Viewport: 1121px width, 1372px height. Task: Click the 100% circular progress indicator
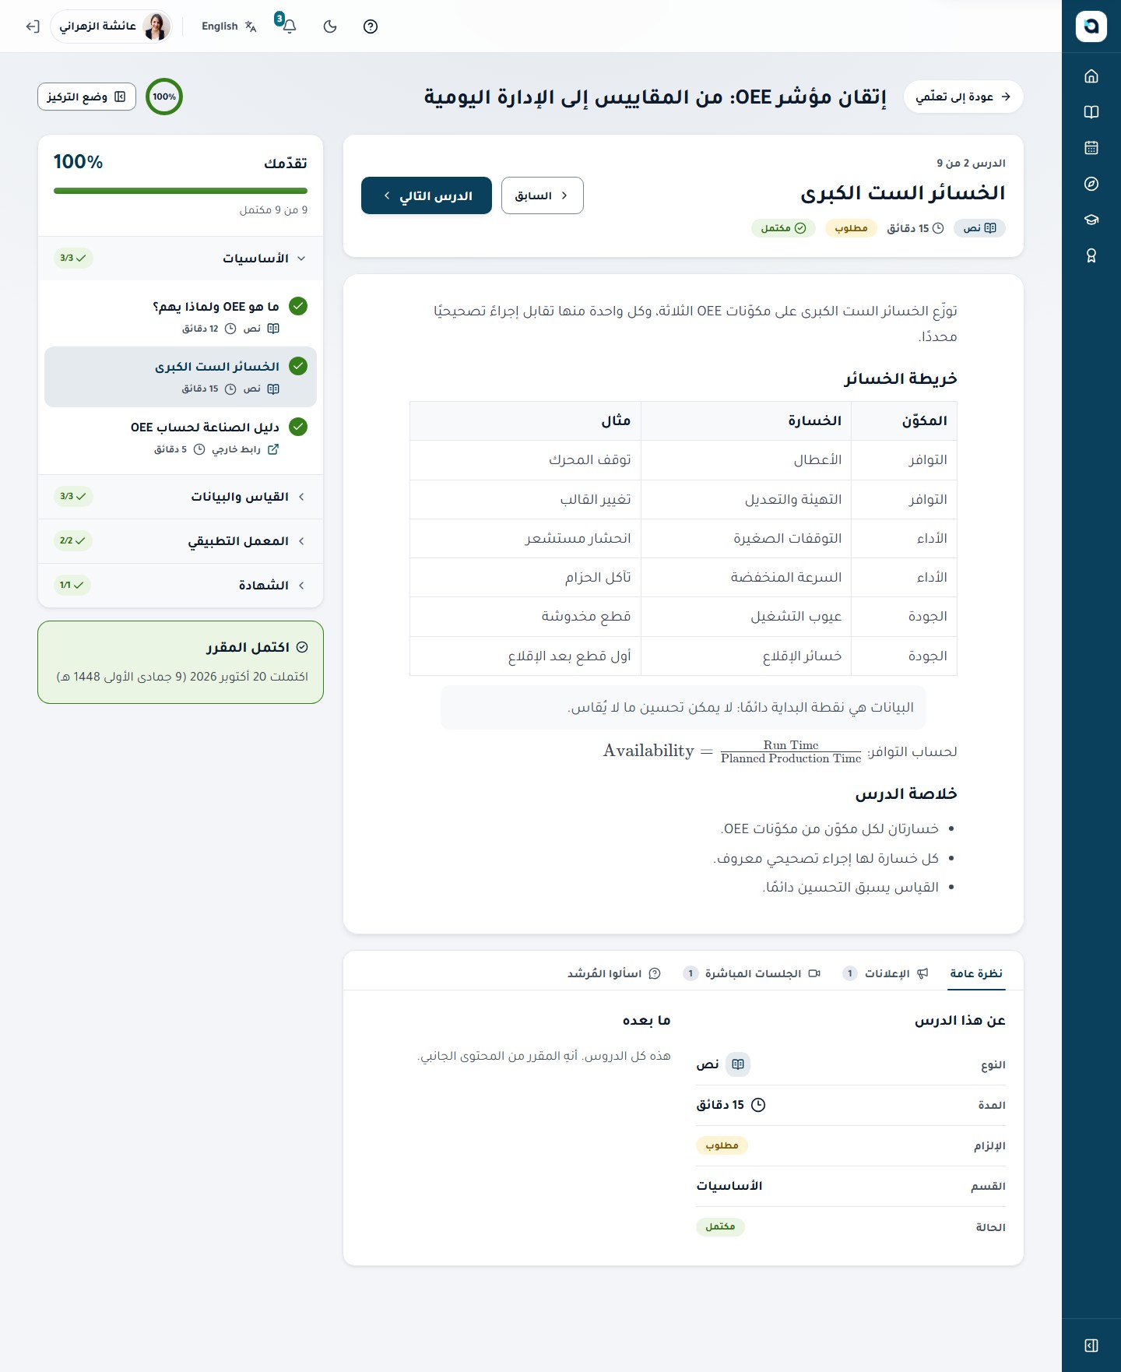pyautogui.click(x=164, y=97)
